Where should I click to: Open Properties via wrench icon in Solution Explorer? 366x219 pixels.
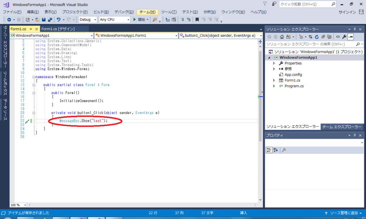click(x=344, y=37)
